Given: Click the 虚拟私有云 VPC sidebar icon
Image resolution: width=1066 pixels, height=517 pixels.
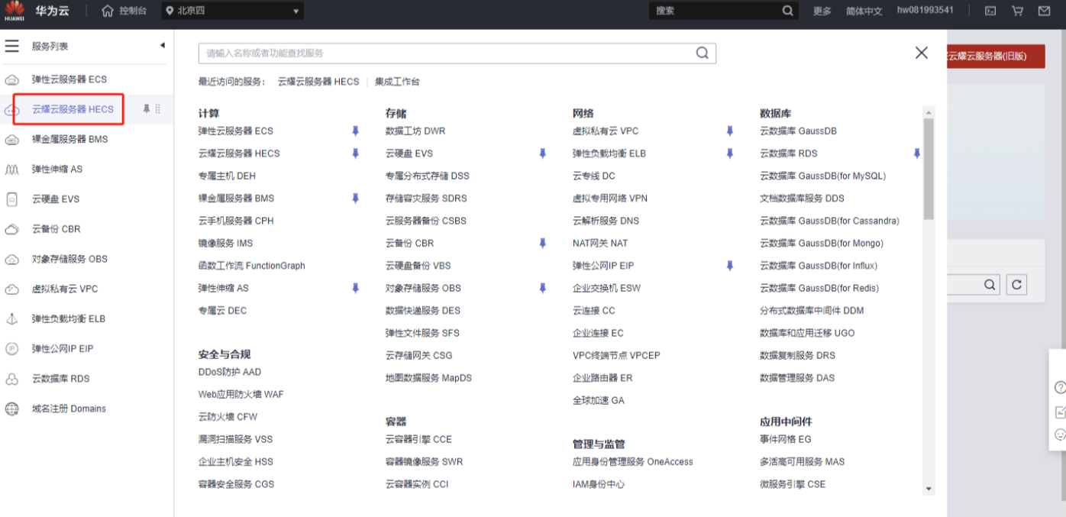Looking at the screenshot, I should 12,289.
